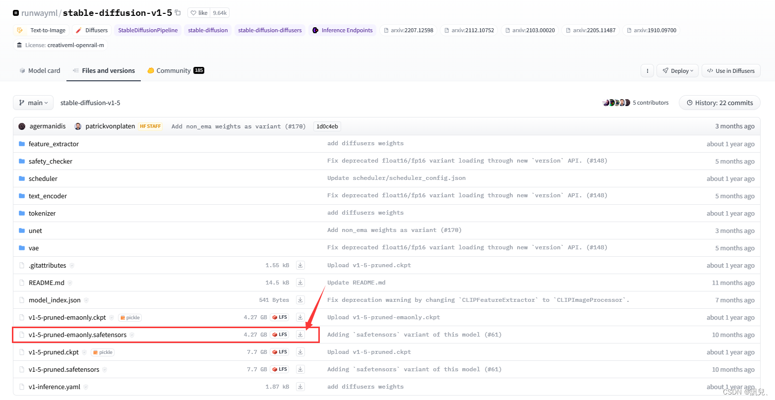Download v1-5-pruned.ckpt with its download icon
Image resolution: width=775 pixels, height=400 pixels.
300,352
